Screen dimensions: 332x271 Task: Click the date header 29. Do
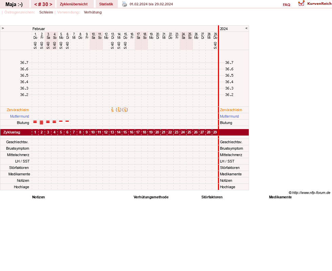[x=215, y=36]
